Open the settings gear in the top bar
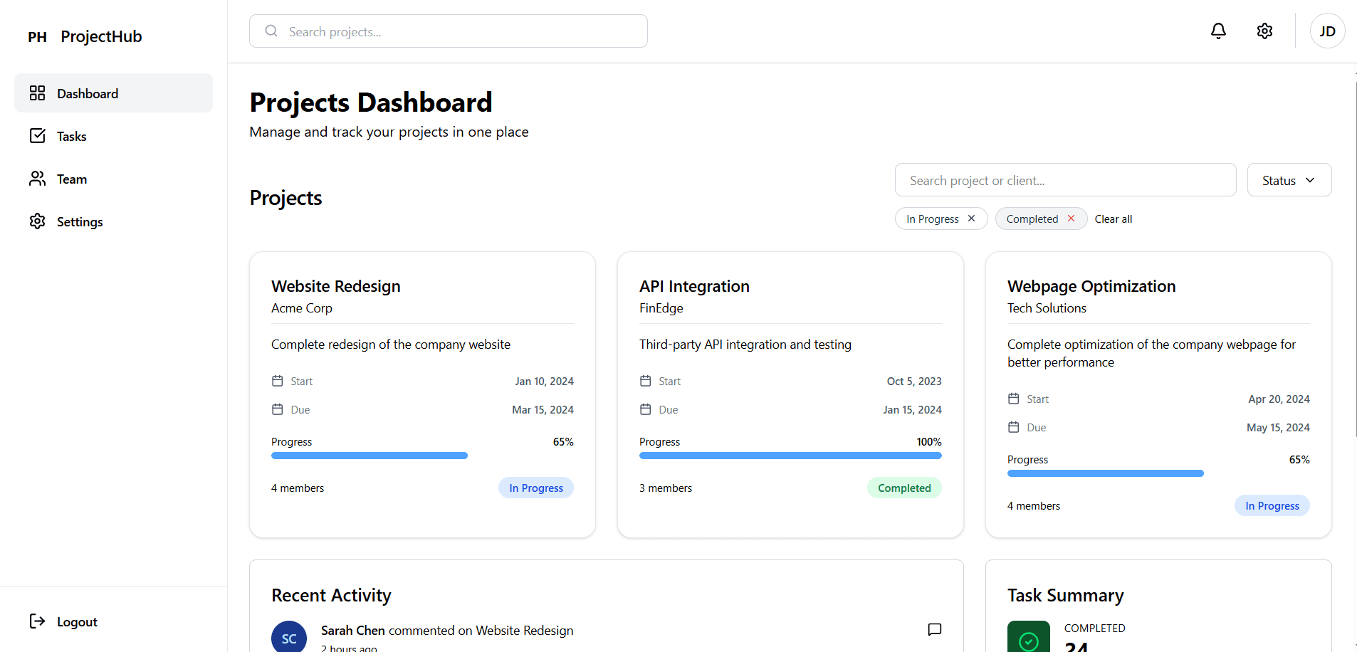Viewport: 1357px width, 652px height. (x=1265, y=31)
